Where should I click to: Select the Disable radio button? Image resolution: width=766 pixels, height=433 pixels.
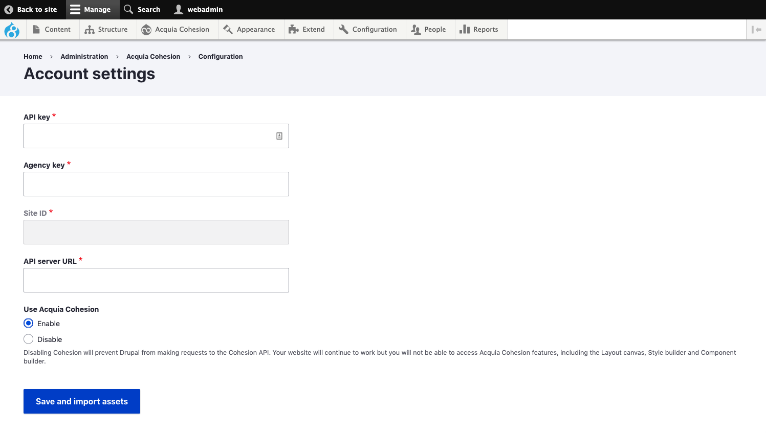29,339
